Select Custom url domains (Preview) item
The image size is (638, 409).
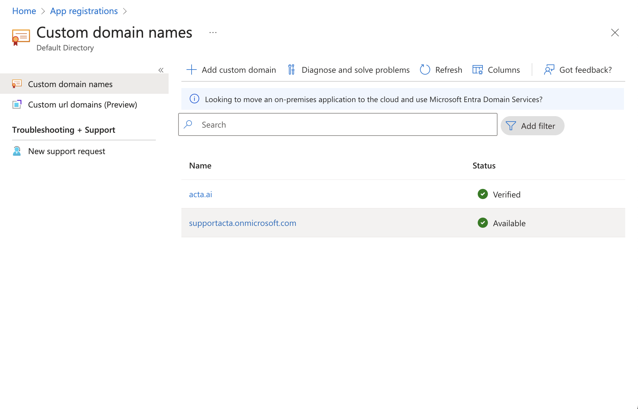[x=84, y=104]
